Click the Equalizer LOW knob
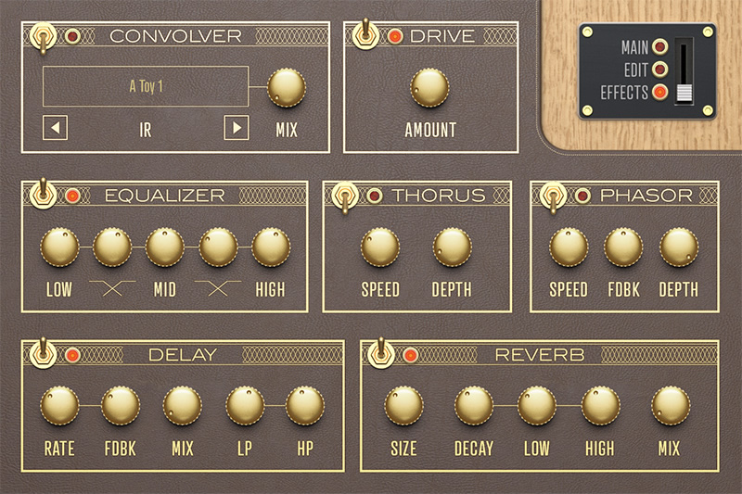 [x=59, y=247]
